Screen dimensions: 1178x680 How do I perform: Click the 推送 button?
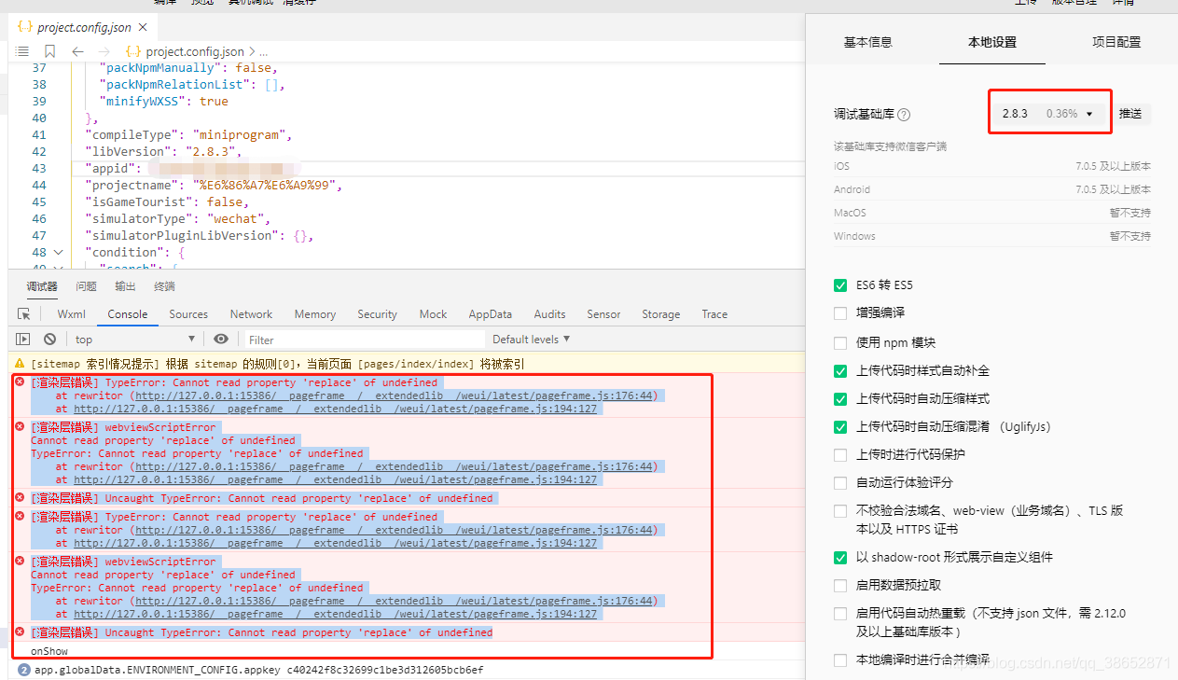[x=1130, y=114]
